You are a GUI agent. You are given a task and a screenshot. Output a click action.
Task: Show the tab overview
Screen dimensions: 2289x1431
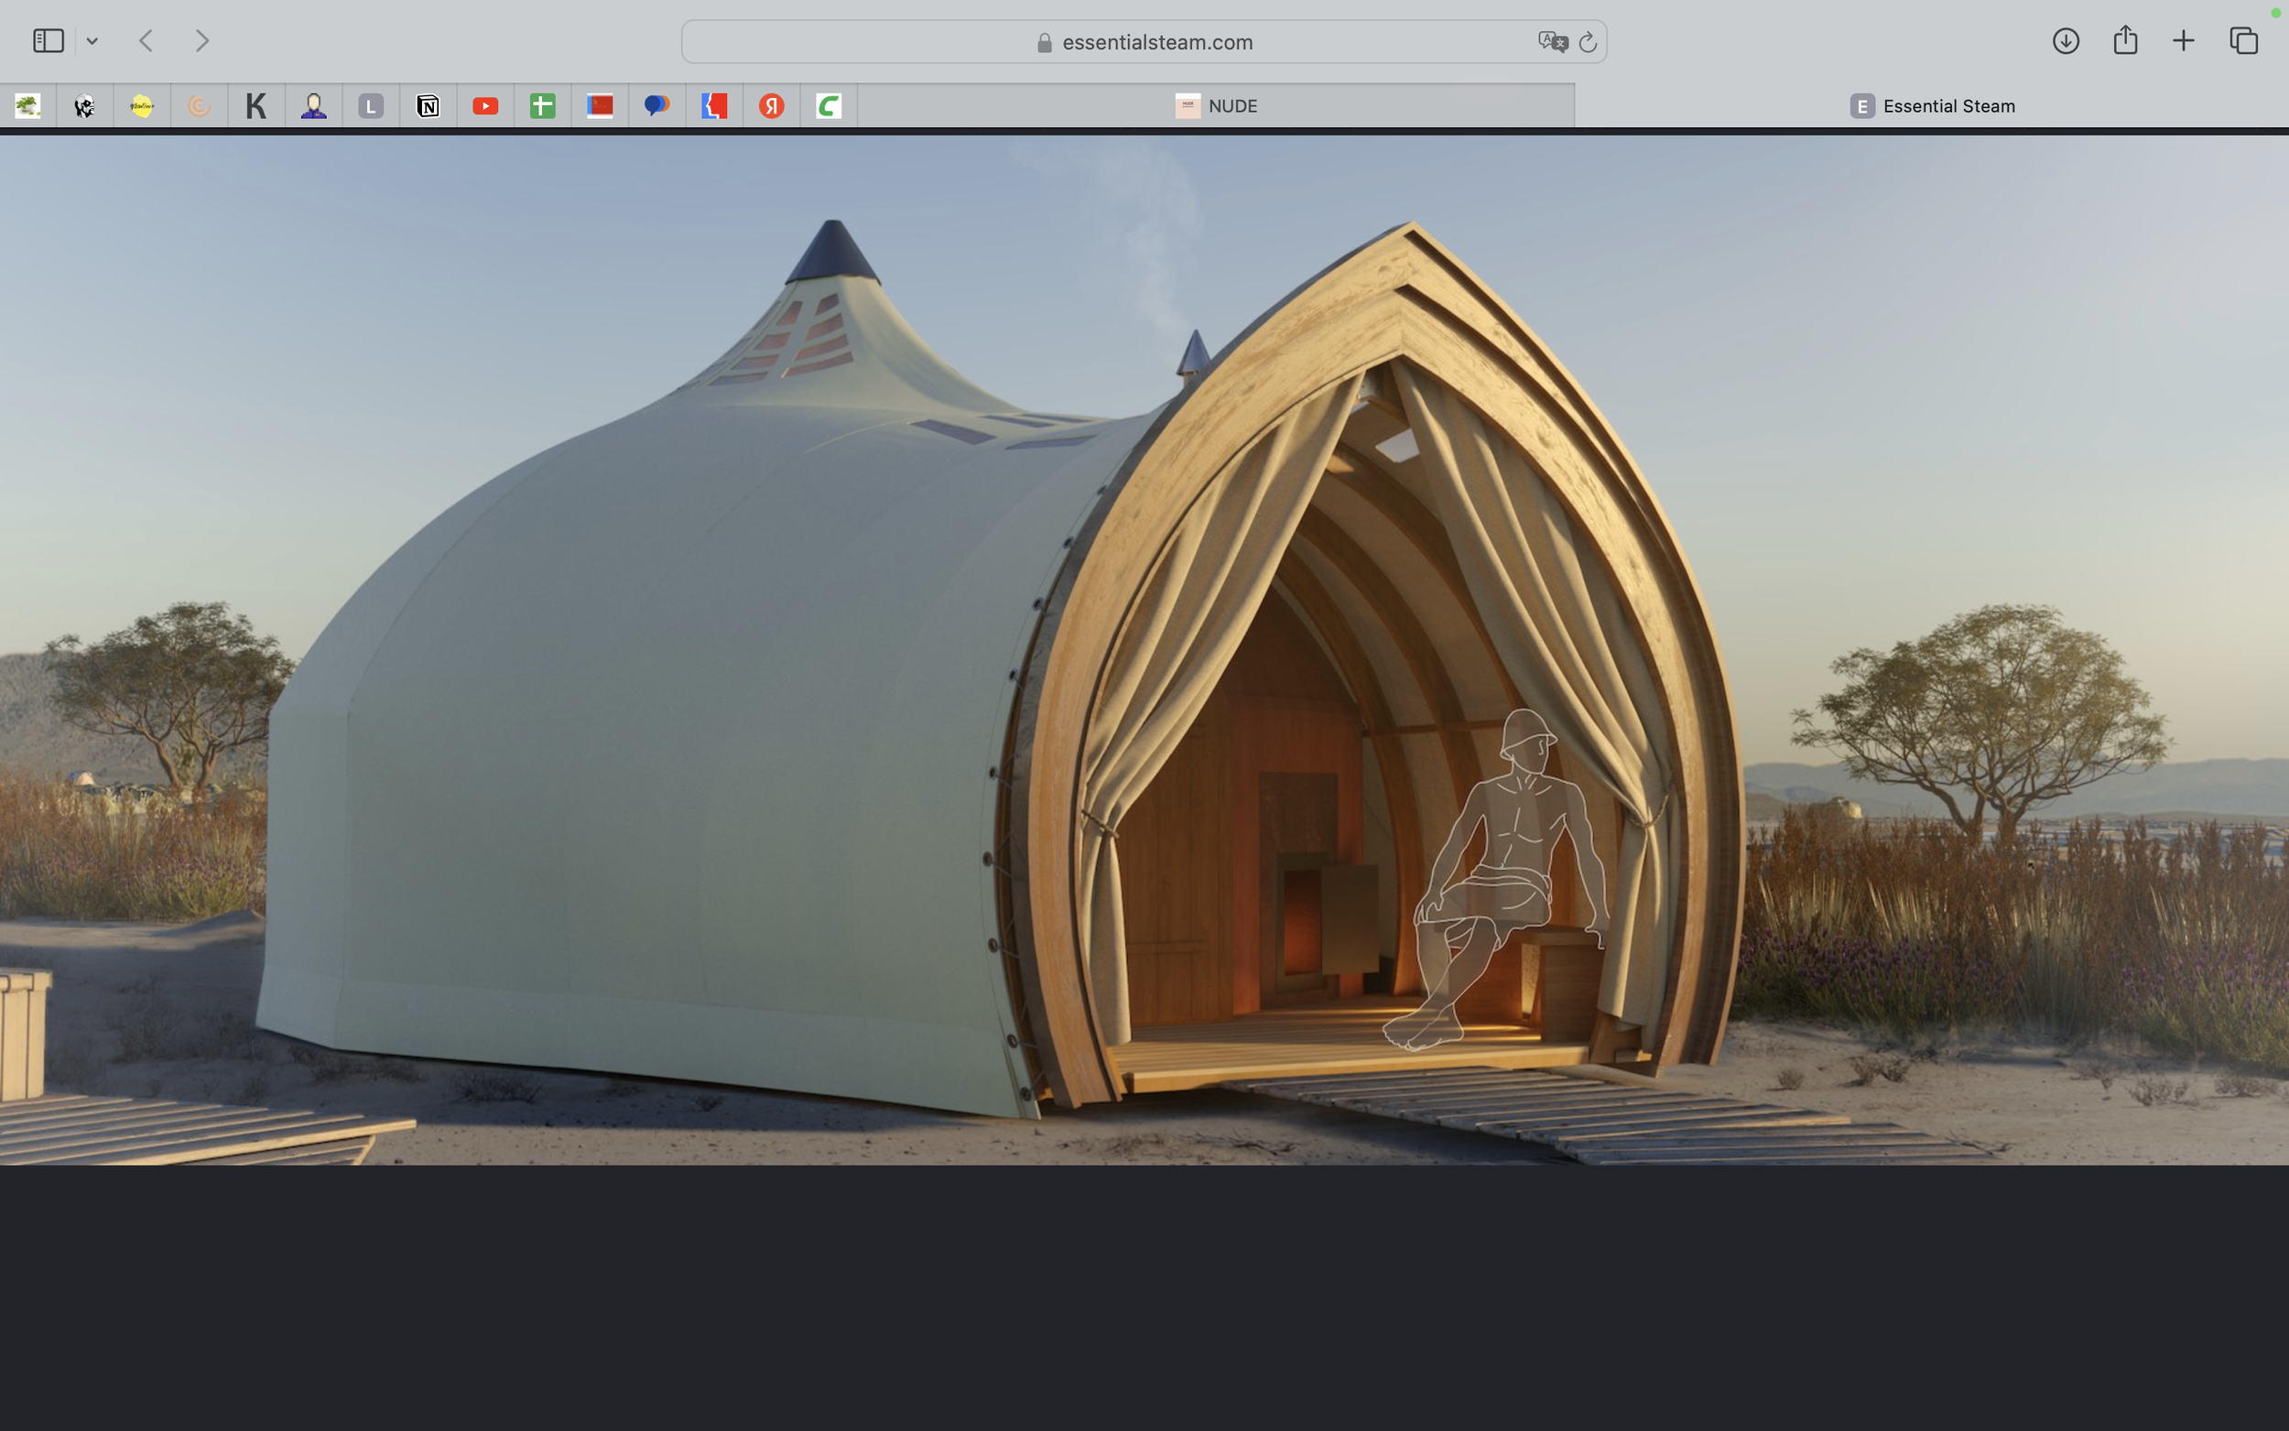point(2243,40)
